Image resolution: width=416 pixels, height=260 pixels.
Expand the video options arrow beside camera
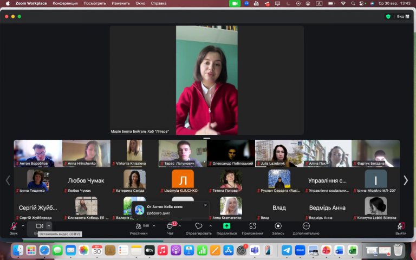(49, 226)
